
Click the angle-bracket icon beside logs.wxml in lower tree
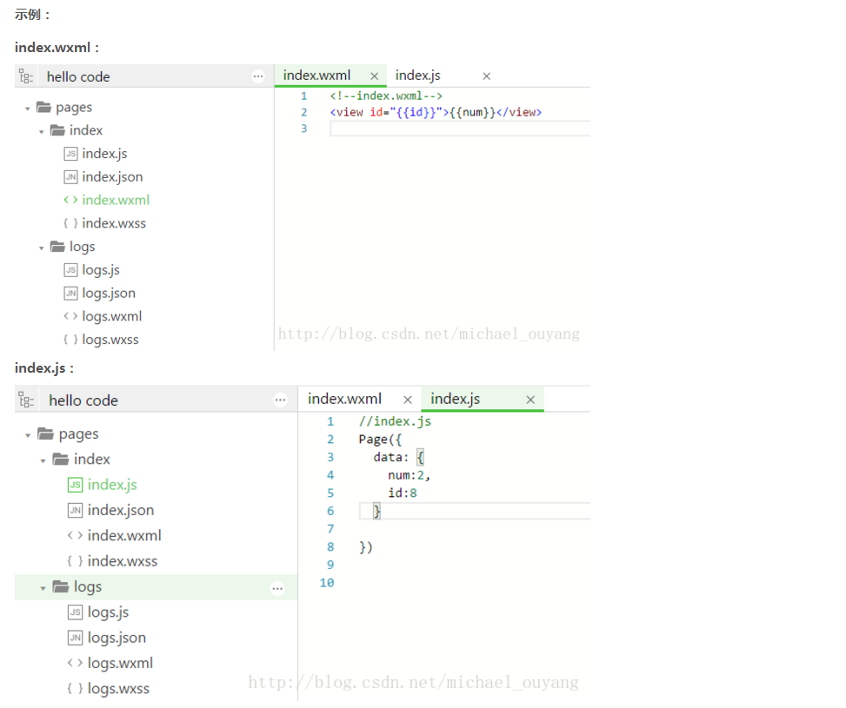tap(75, 663)
